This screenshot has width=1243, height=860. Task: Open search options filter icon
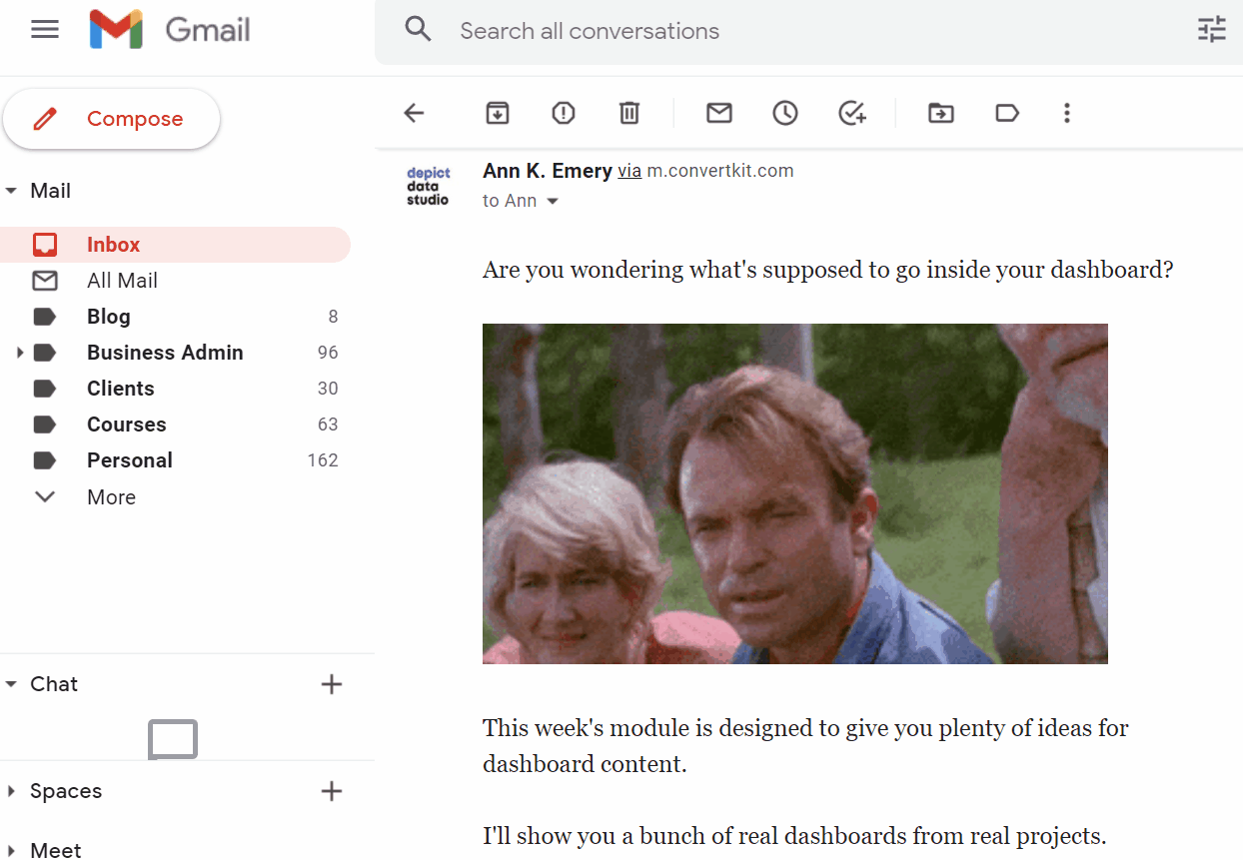(1211, 30)
